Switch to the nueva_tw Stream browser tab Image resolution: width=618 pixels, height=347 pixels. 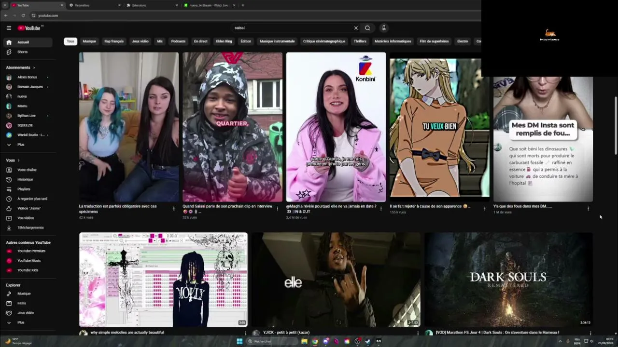[x=210, y=5]
